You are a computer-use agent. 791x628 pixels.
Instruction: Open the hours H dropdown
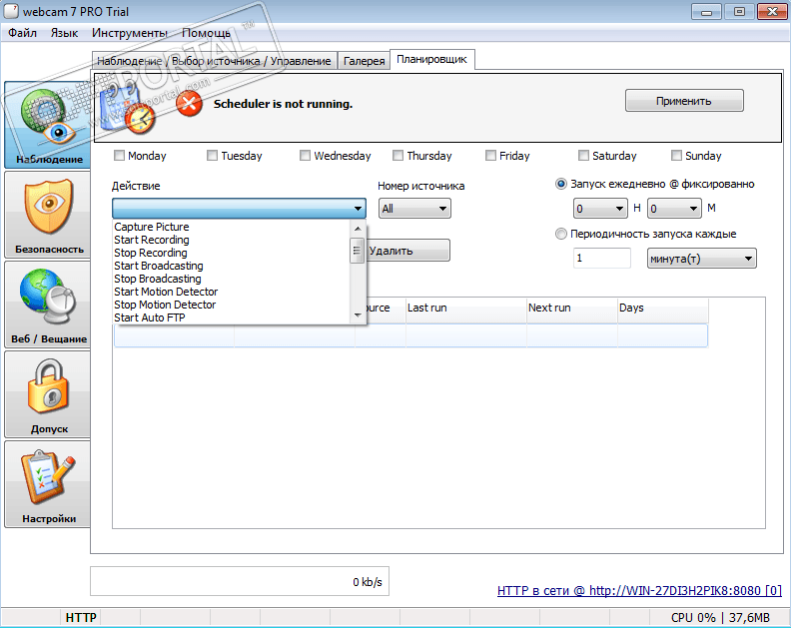600,209
